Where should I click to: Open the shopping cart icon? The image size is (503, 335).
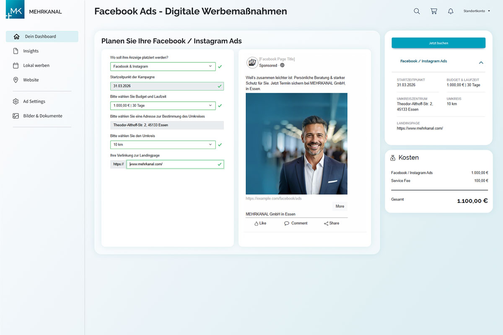tap(434, 11)
